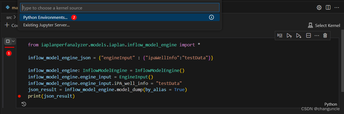Click the kernel source search input
Screen dimensions: 344x114
point(120,8)
